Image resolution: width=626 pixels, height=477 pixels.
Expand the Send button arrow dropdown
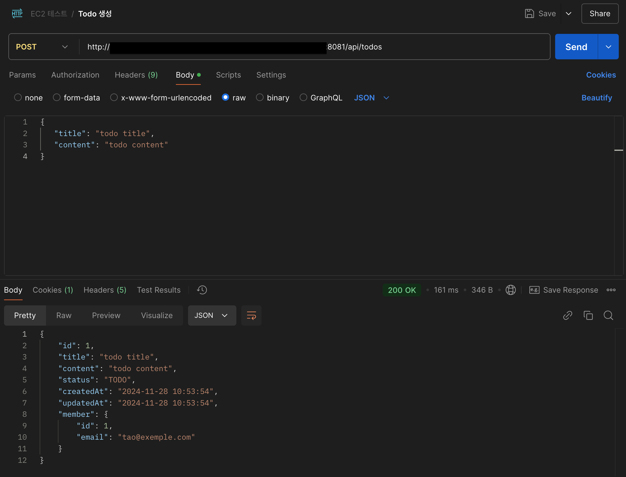point(608,47)
